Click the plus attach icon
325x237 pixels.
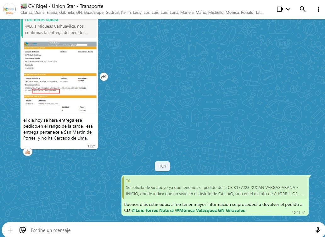(x=10, y=230)
